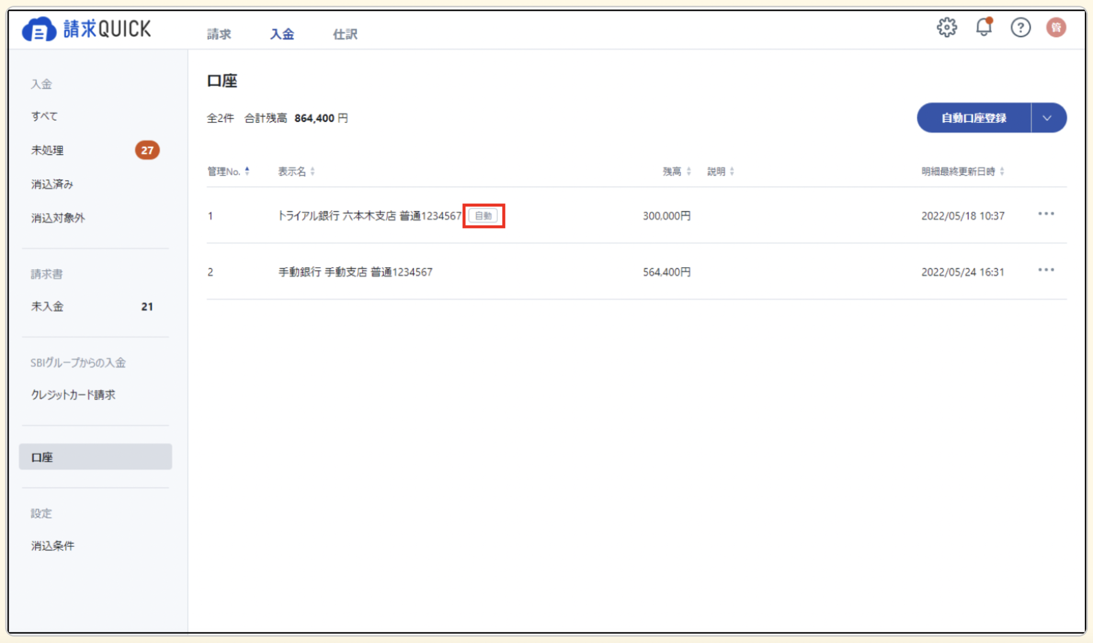This screenshot has height=643, width=1093.
Task: Open the settings gear icon
Action: pyautogui.click(x=946, y=27)
